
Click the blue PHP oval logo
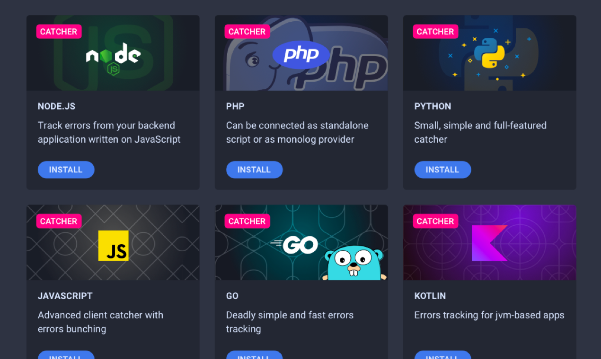[x=301, y=55]
